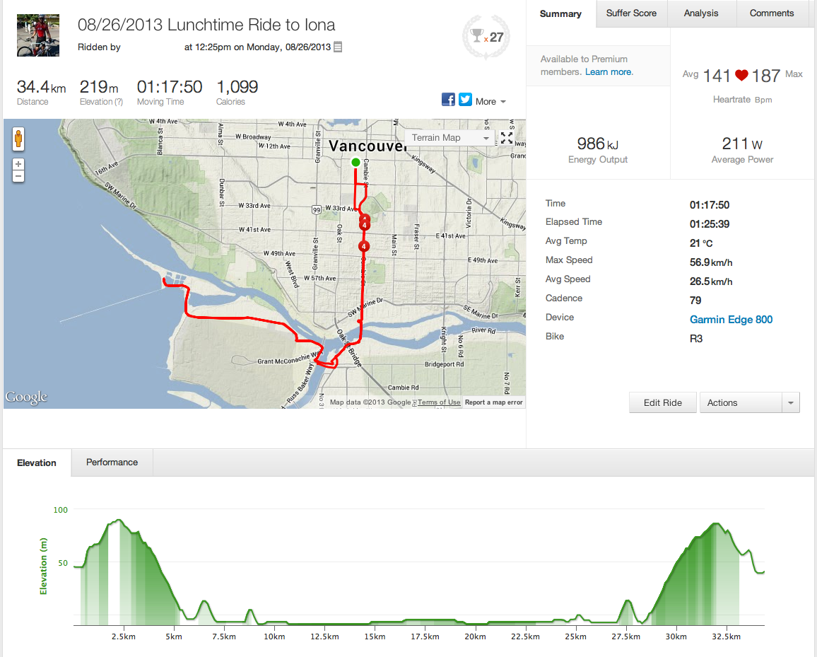Toggle fullscreen map view
Screen dimensions: 817x657
pos(507,138)
